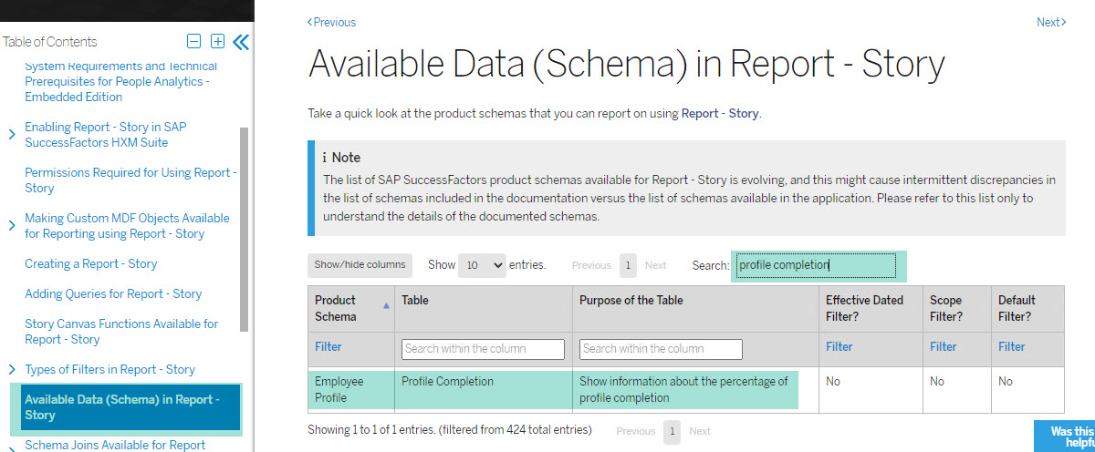Collapse all table of contents entries
1095x452 pixels.
click(x=193, y=41)
